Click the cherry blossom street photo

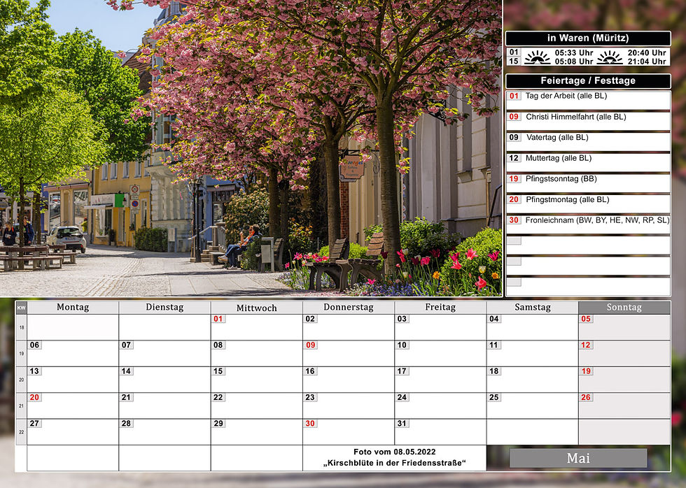251,148
